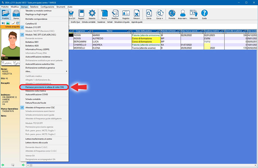Click the Prenota globe icon
Viewport: 258px width, 168px height.
pyautogui.click(x=172, y=14)
